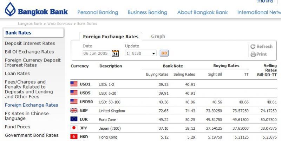281x141 pixels.
Task: Switch to the Graph tab
Action: pyautogui.click(x=158, y=36)
